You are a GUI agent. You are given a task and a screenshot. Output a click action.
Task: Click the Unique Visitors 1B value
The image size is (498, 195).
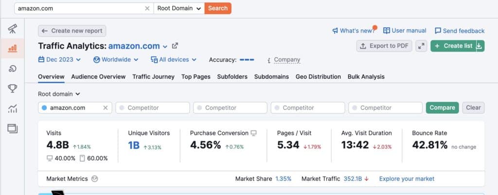coord(134,145)
